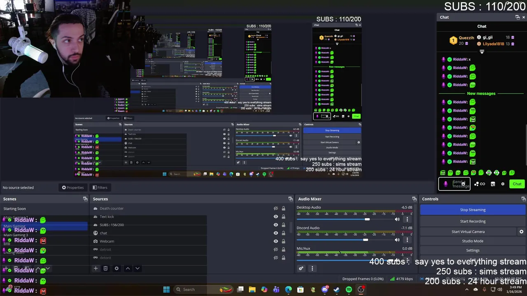Move the source up with the arrow
This screenshot has height=296, width=527.
128,268
